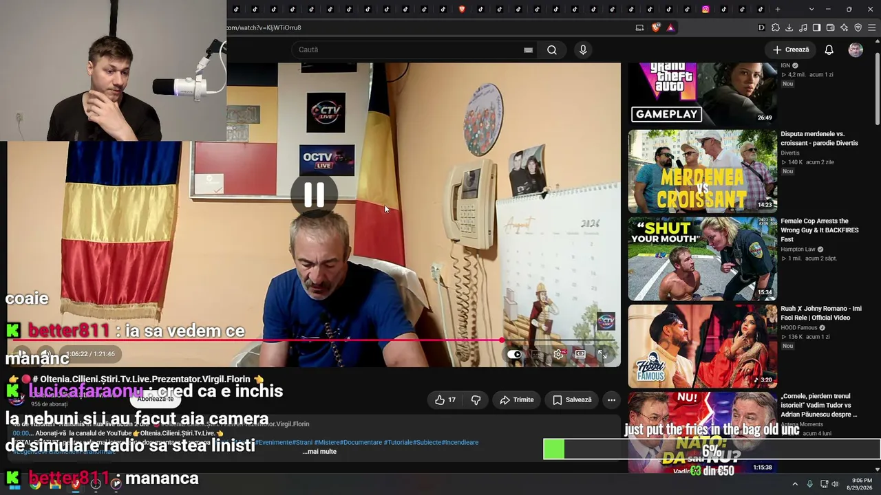Click the Salvează button
Viewport: 881px width, 495px height.
pyautogui.click(x=572, y=399)
